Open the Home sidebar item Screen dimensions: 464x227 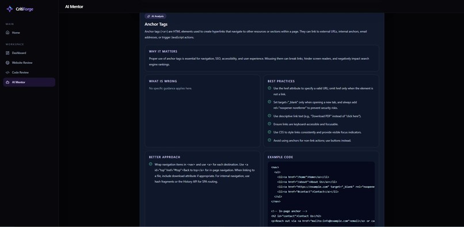point(29,33)
